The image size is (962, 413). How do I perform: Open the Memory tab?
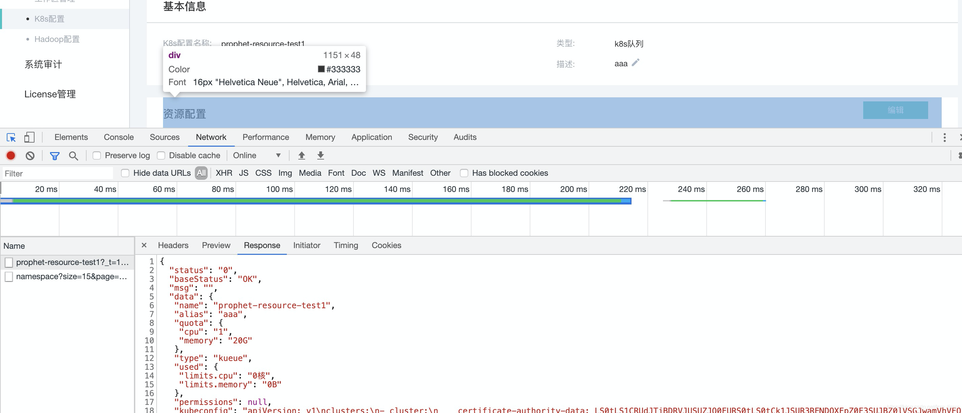[x=320, y=137]
